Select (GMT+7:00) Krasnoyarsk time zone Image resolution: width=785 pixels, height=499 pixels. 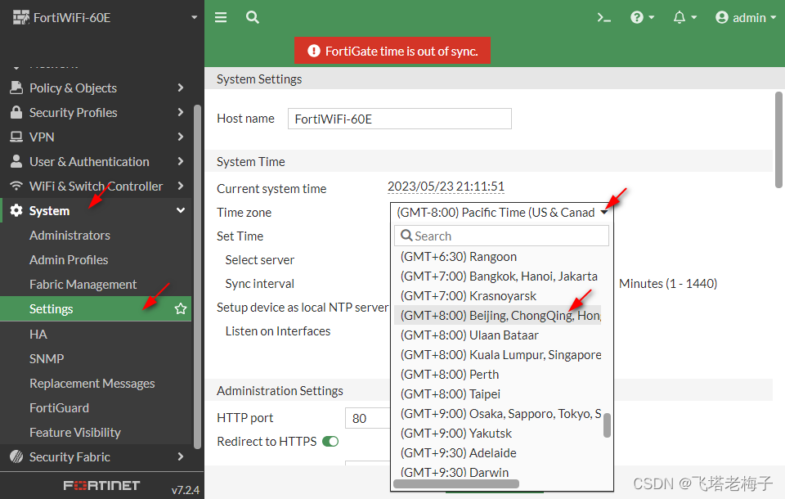468,295
